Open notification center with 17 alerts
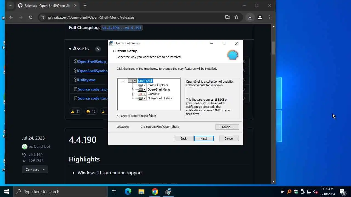 342,192
